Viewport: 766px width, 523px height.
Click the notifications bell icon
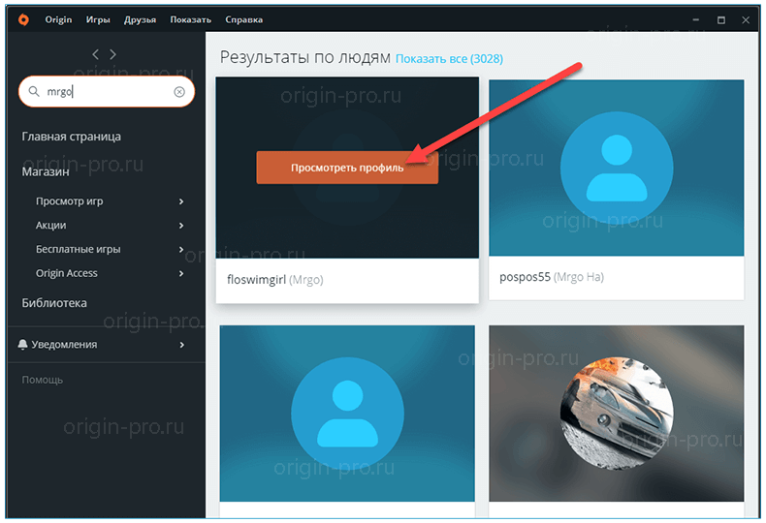point(22,345)
